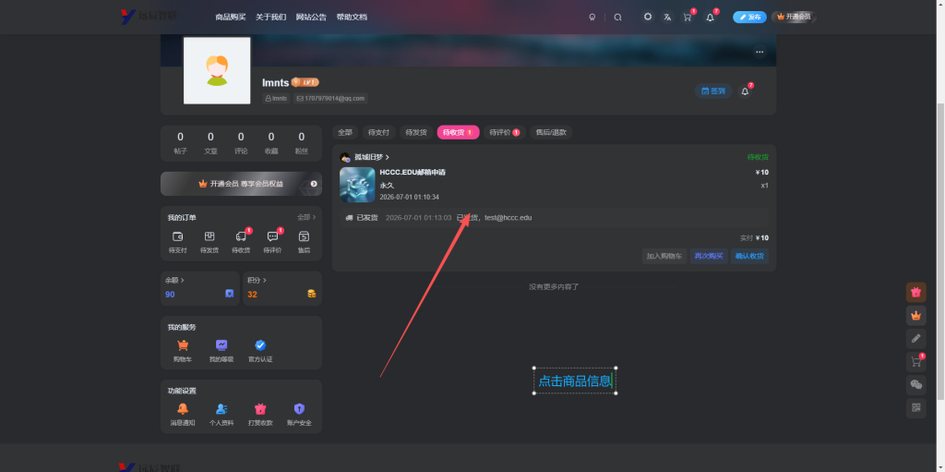Open 消息通知 in 功能设置
Viewport: 945px width, 472px height.
pos(183,415)
